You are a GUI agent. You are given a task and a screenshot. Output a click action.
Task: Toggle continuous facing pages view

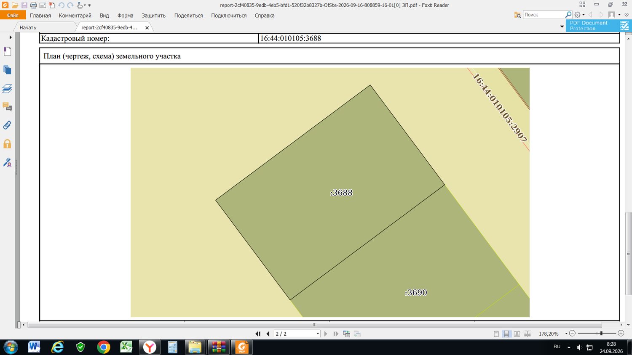click(x=528, y=334)
